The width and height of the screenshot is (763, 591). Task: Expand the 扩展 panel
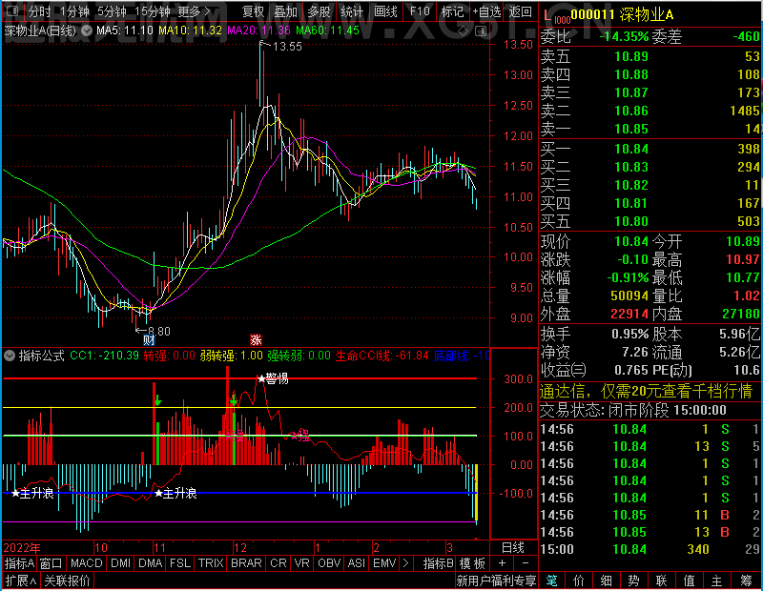coord(20,581)
